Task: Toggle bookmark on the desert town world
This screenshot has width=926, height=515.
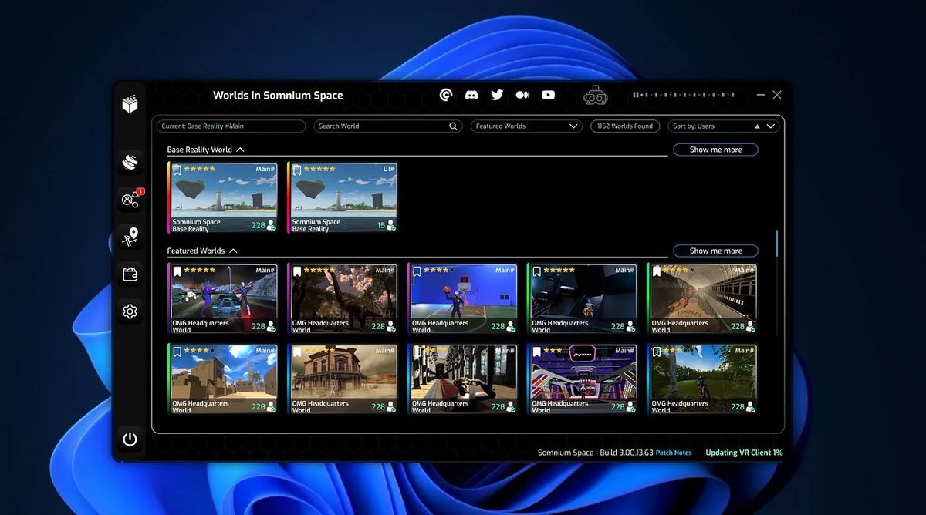Action: [x=177, y=352]
